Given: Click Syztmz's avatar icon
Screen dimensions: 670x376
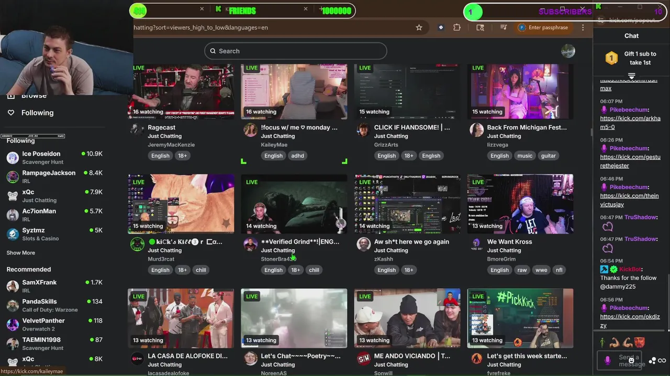Looking at the screenshot, I should pyautogui.click(x=13, y=234).
